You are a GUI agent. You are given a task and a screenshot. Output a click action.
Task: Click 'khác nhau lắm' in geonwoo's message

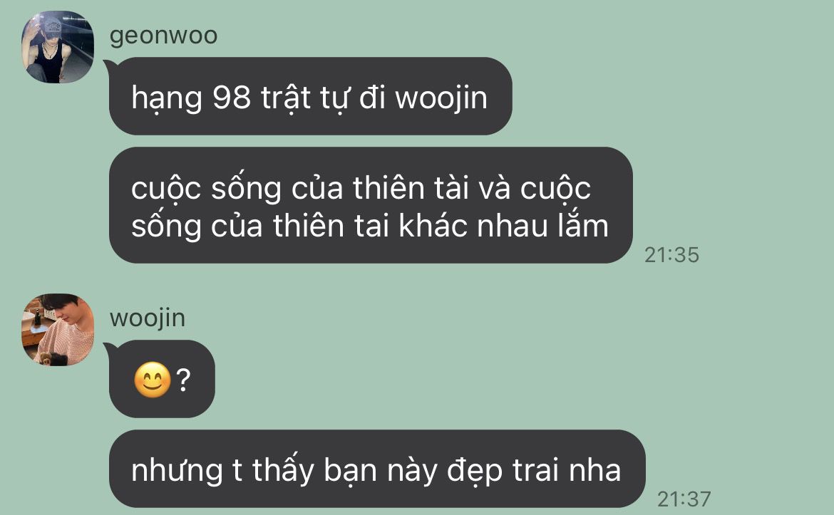tap(503, 225)
